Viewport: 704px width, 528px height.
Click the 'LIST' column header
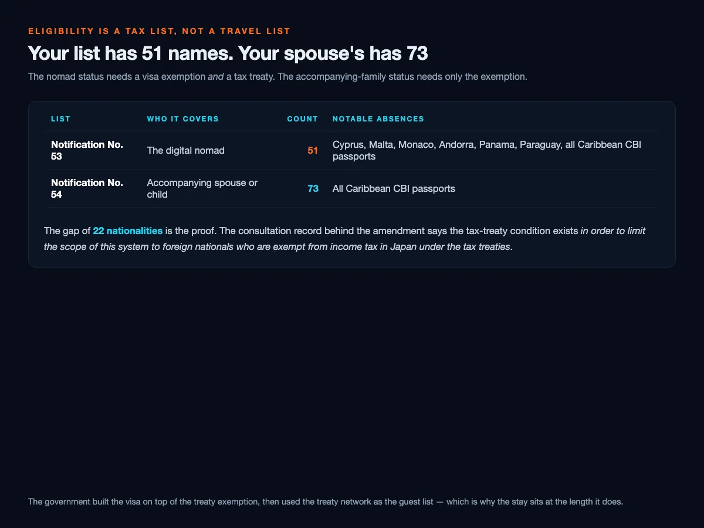(60, 119)
